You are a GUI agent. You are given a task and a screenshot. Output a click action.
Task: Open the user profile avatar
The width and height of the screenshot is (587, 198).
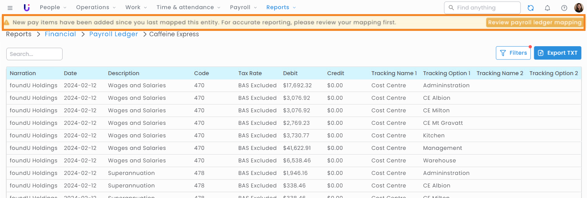(x=579, y=8)
